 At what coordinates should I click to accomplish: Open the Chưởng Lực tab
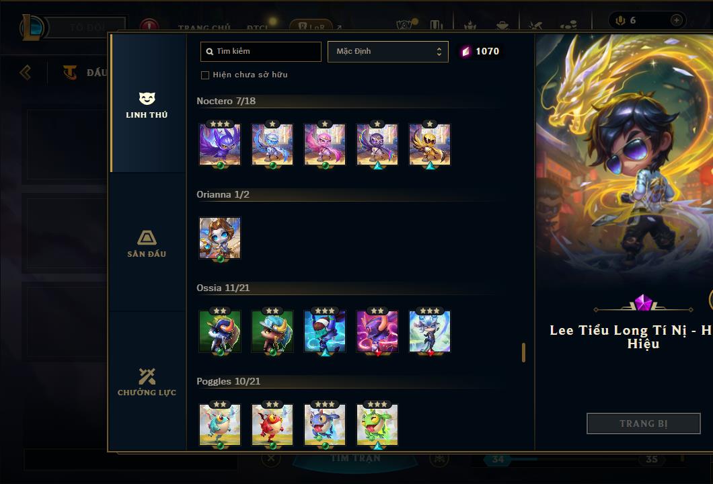click(x=147, y=382)
